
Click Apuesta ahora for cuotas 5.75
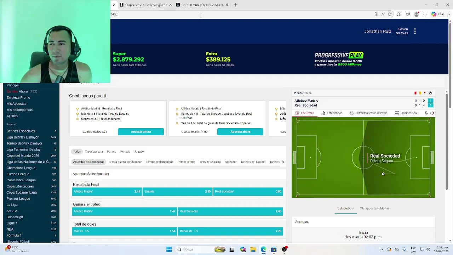(x=141, y=132)
